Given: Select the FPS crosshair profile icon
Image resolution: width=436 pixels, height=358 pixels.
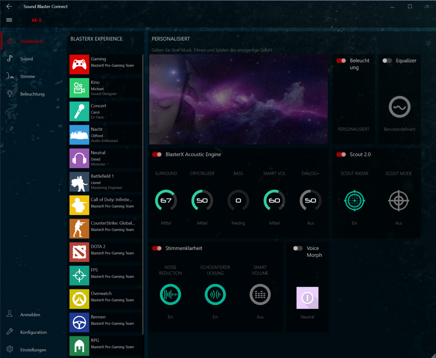Looking at the screenshot, I should 79,275.
